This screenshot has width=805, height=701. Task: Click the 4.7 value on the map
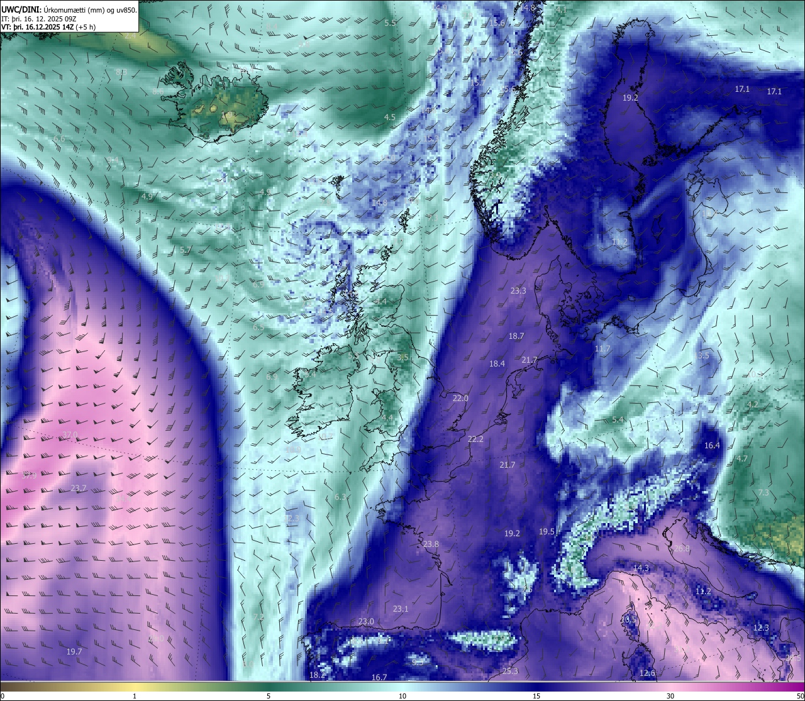pos(742,458)
